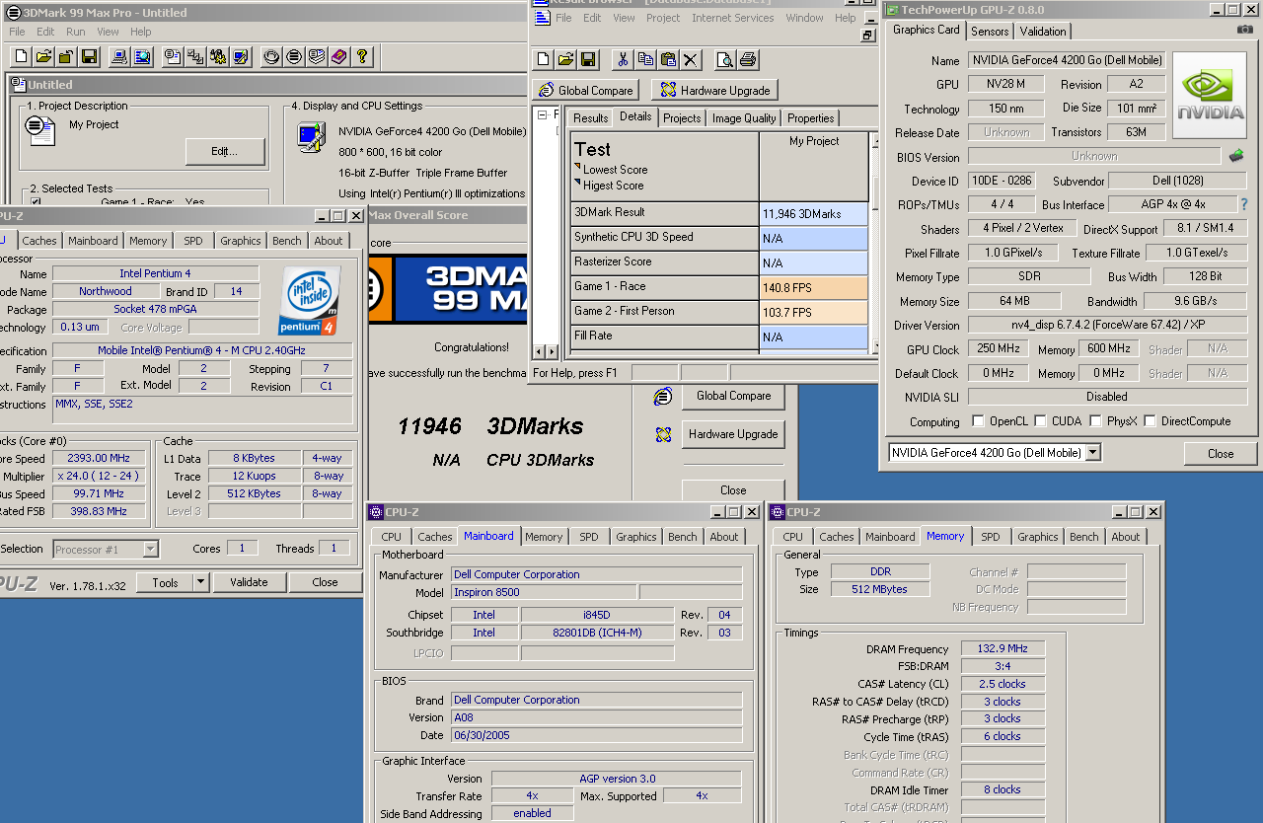
Task: Click the Inspiron 8500 model field in CPU-Z
Action: 543,592
